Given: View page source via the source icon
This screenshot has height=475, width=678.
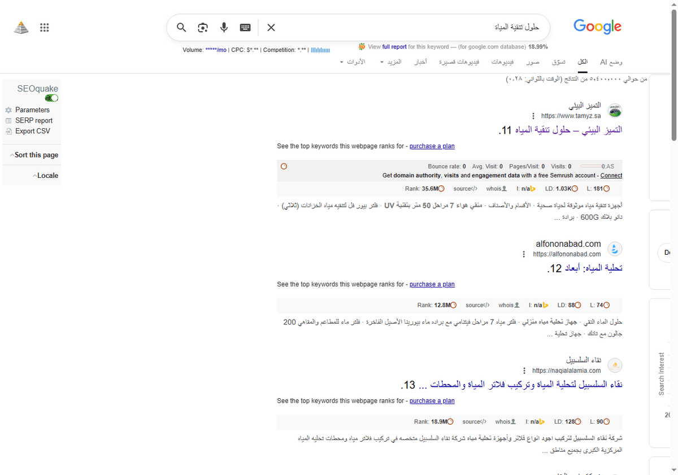Looking at the screenshot, I should pyautogui.click(x=465, y=189).
